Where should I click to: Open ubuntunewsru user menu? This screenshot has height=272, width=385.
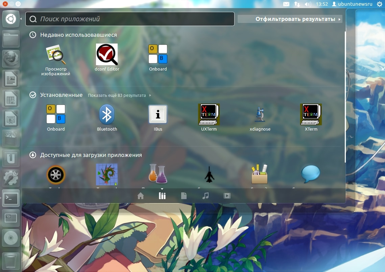coord(352,4)
